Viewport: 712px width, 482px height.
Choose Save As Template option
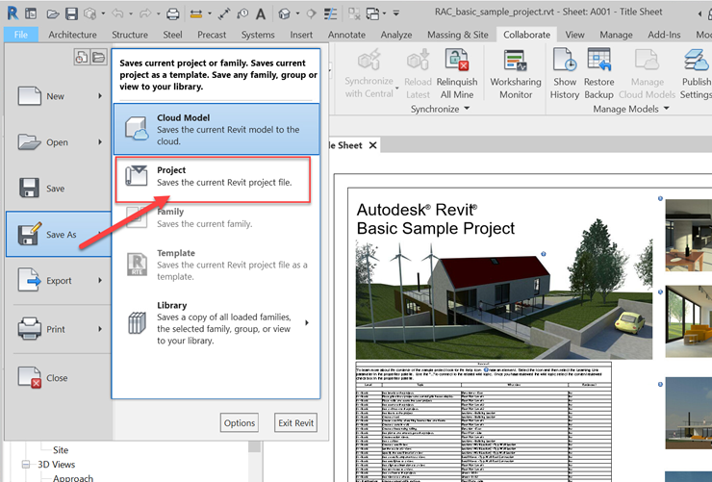(216, 265)
